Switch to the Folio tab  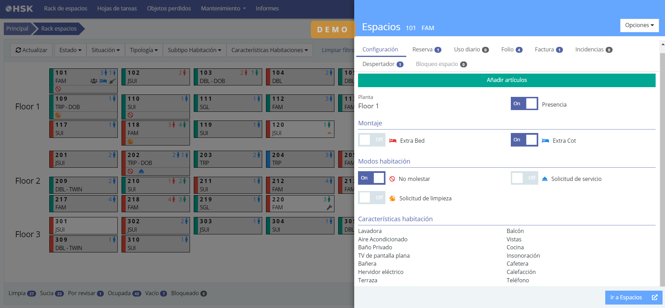[x=511, y=50]
